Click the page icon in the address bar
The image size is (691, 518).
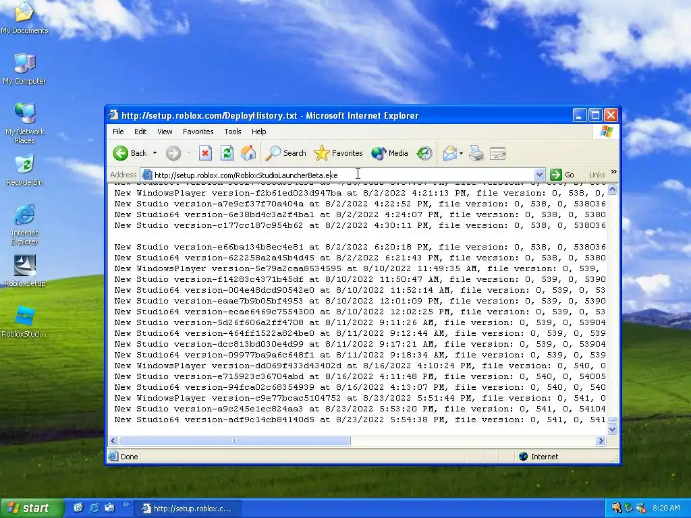[x=146, y=175]
